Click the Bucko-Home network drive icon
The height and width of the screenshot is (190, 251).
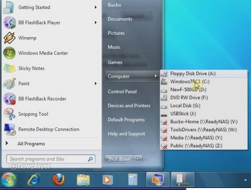pos(164,122)
